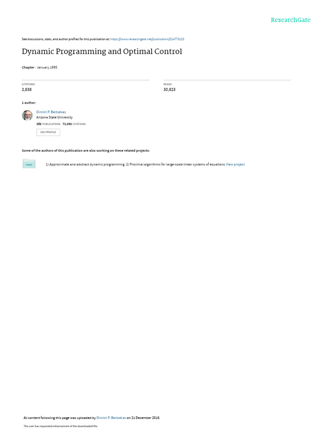The image size is (327, 436).
Task: Click the 30,823 reads count
Action: pyautogui.click(x=169, y=89)
